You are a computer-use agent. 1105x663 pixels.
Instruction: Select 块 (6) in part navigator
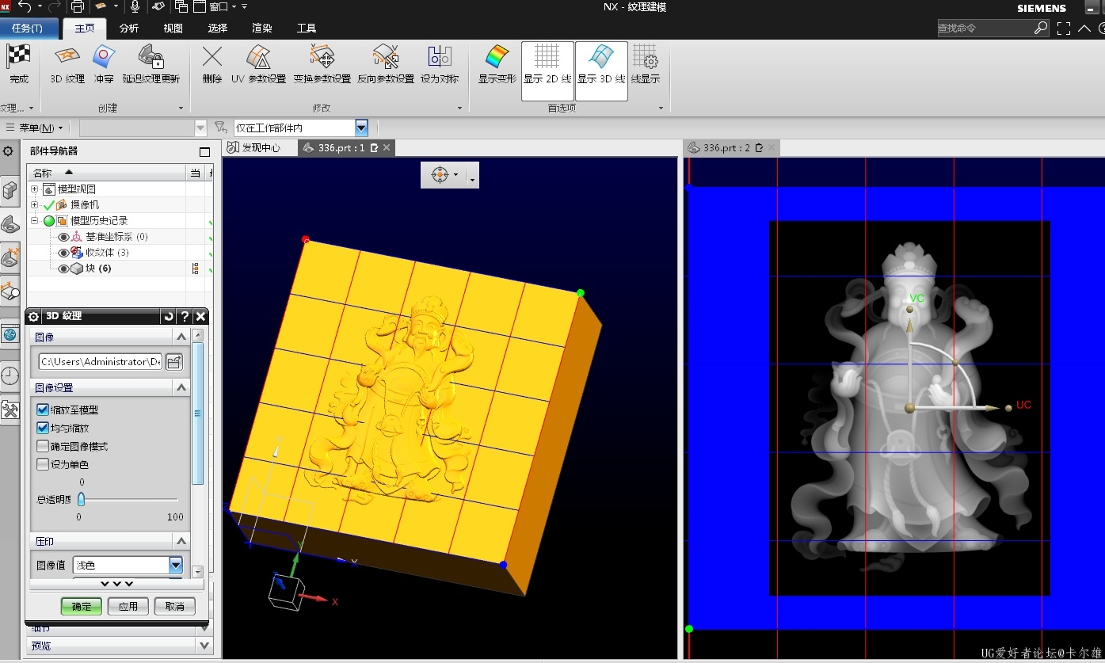[98, 269]
